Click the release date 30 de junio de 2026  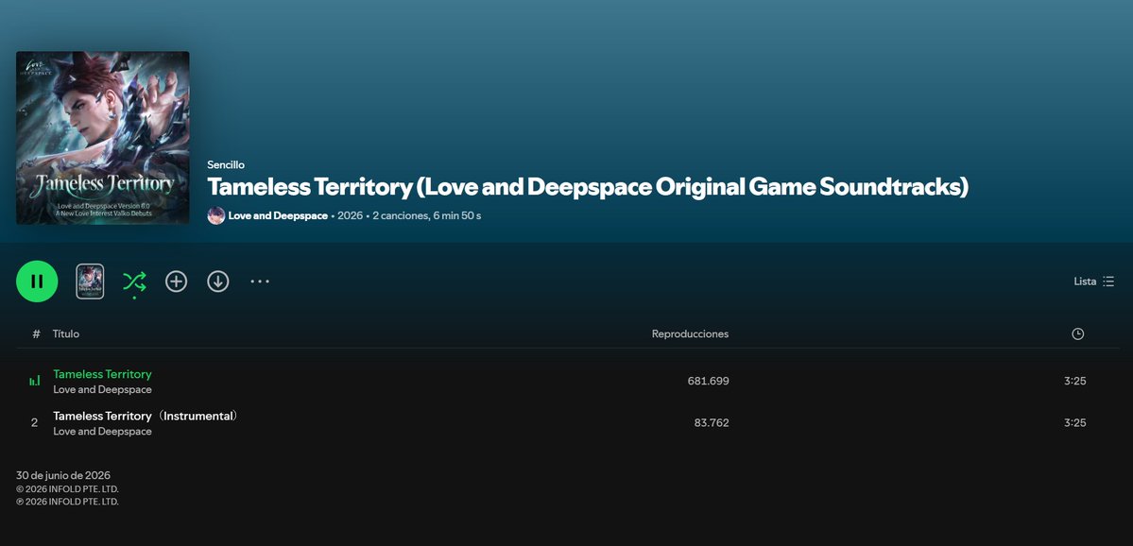(x=63, y=475)
